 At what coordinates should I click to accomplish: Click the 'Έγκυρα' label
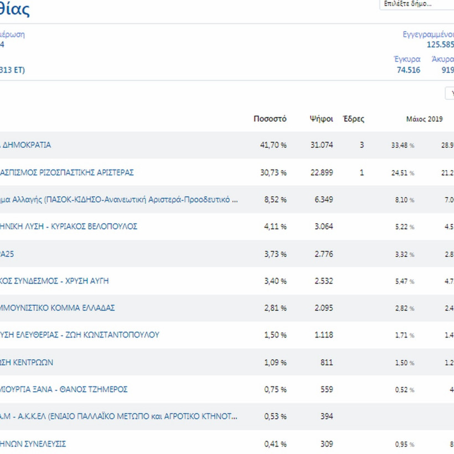click(x=407, y=59)
